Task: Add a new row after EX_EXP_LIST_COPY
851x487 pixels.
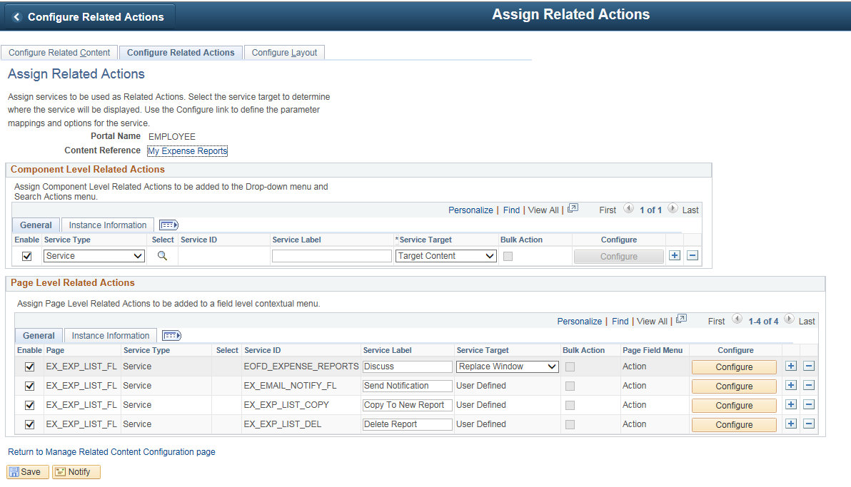Action: pos(790,404)
